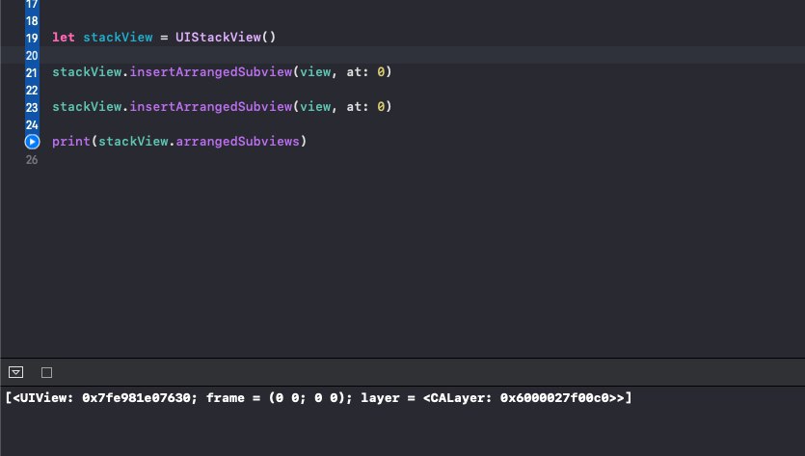Viewport: 805px width, 456px height.
Task: Click console output UIView address text
Action: (x=136, y=398)
